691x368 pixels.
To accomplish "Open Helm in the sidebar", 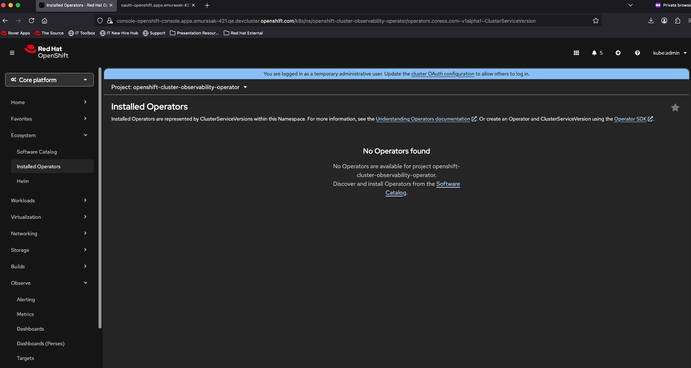I will click(52, 181).
